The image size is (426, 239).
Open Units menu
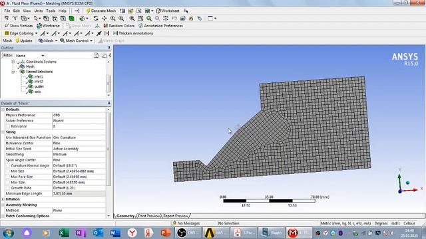39,11
